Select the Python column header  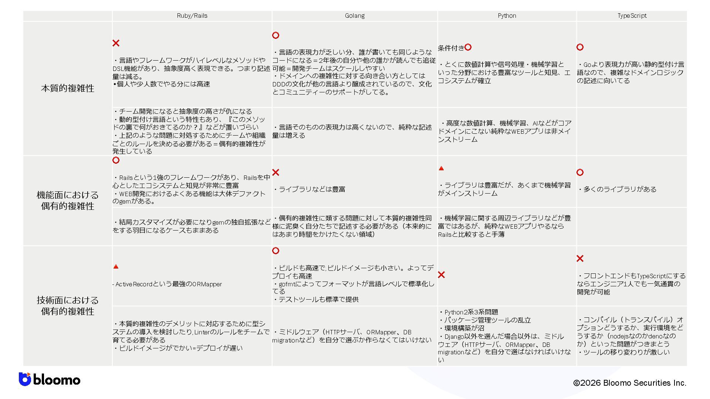click(x=507, y=16)
